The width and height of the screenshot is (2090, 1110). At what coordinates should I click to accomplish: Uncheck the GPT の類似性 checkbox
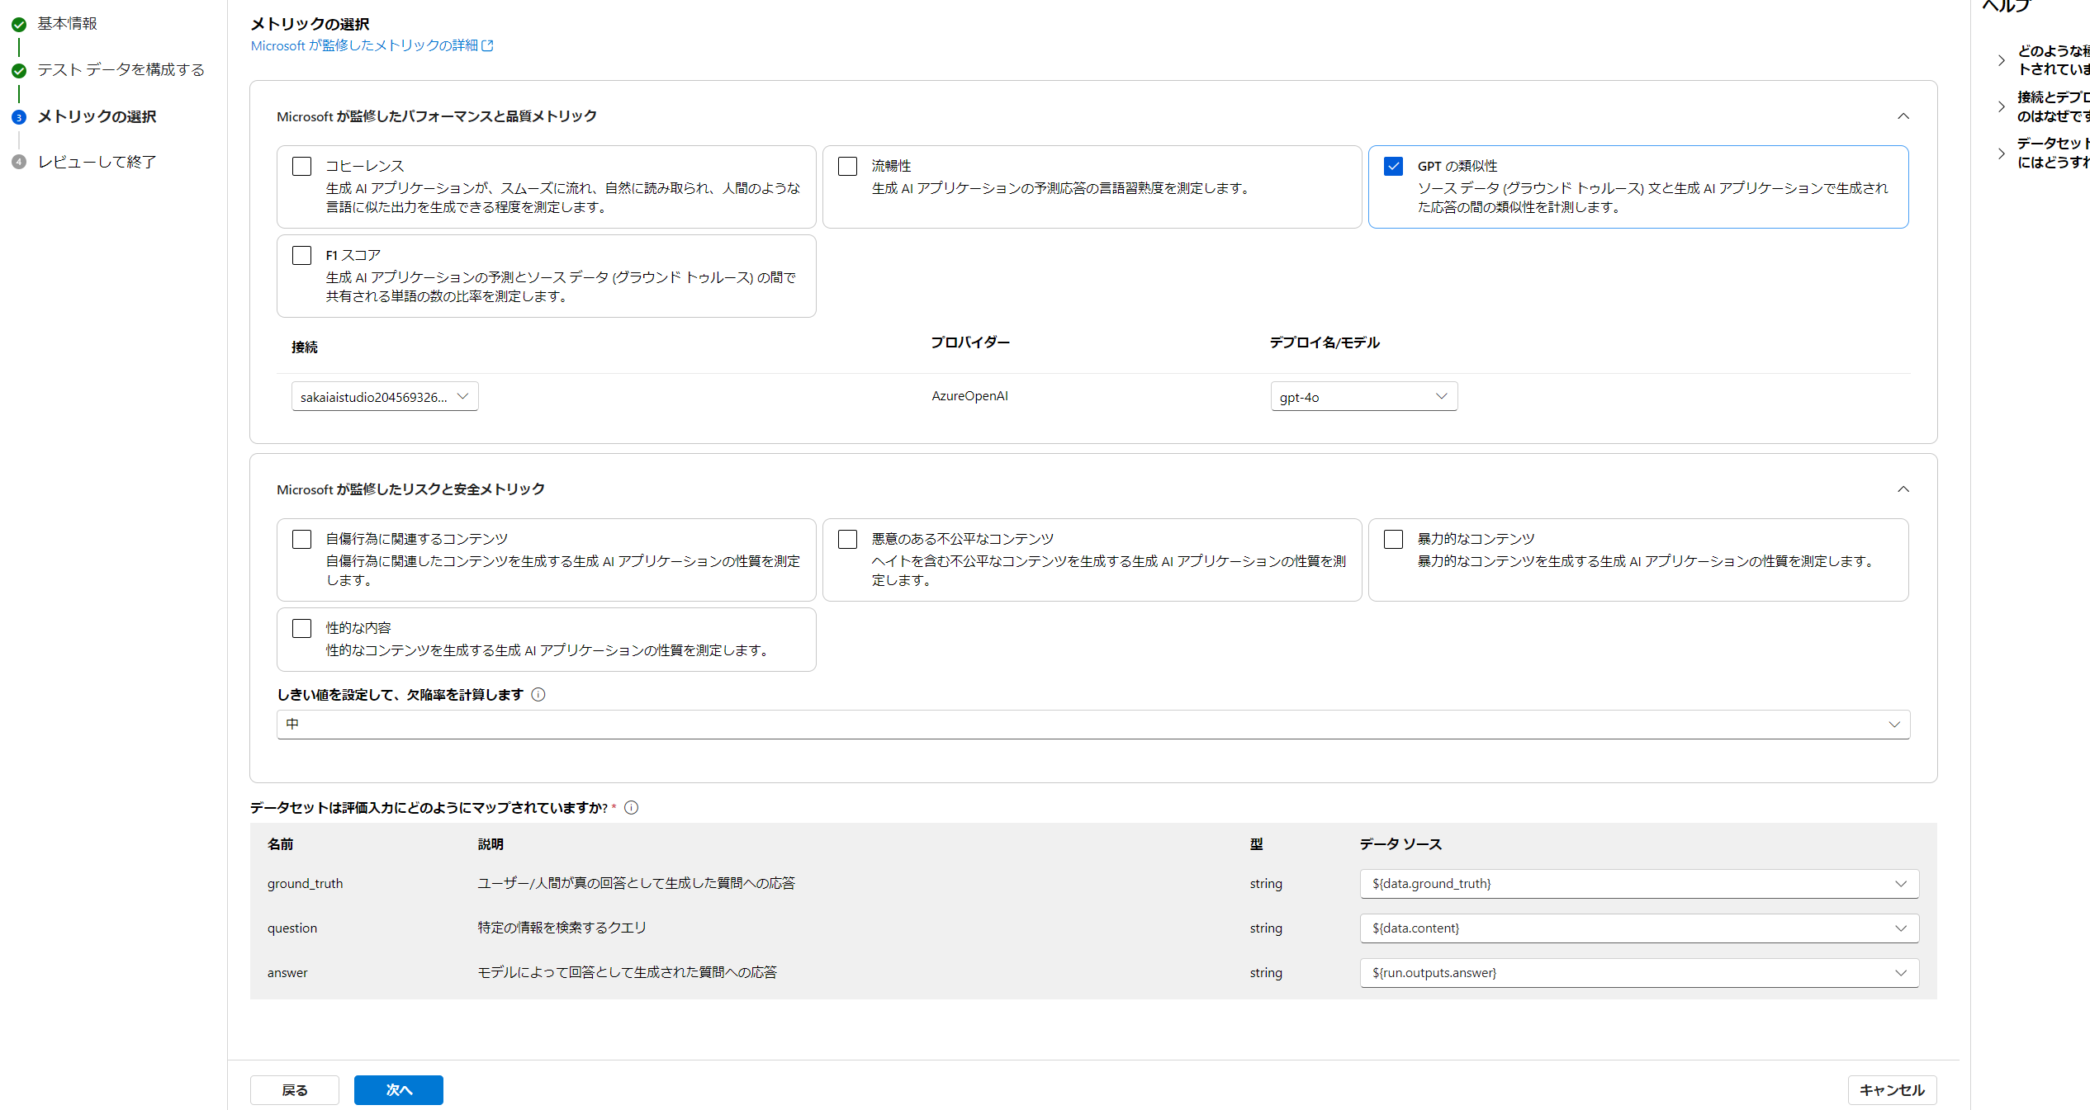(x=1394, y=167)
